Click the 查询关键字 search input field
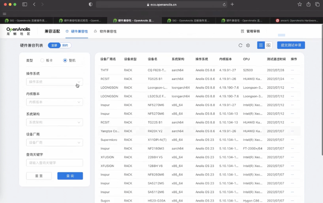 (x=54, y=163)
